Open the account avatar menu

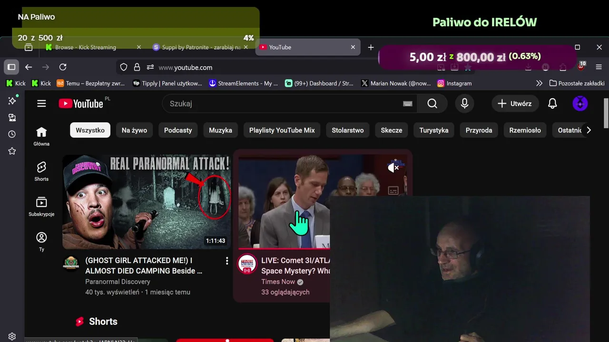coord(580,104)
